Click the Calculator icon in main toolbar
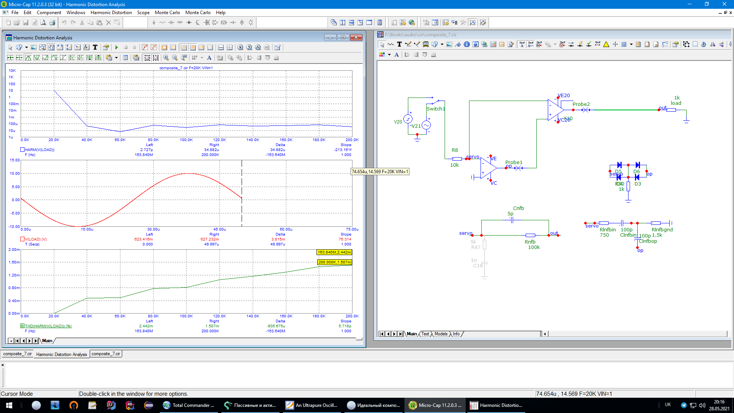 [380, 23]
